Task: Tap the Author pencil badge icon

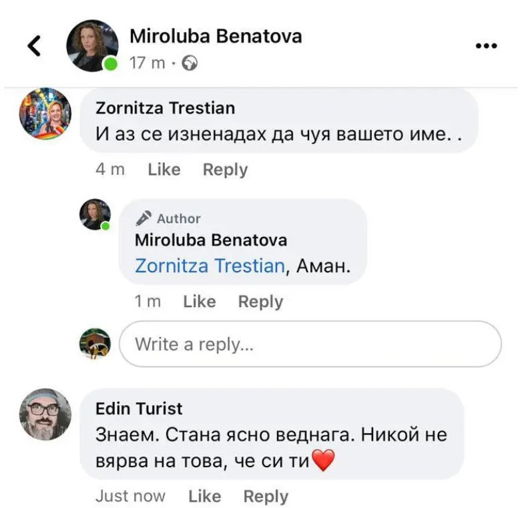Action: (143, 218)
